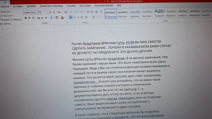
Task: Expand highlight color arrow
Action: [x=59, y=18]
